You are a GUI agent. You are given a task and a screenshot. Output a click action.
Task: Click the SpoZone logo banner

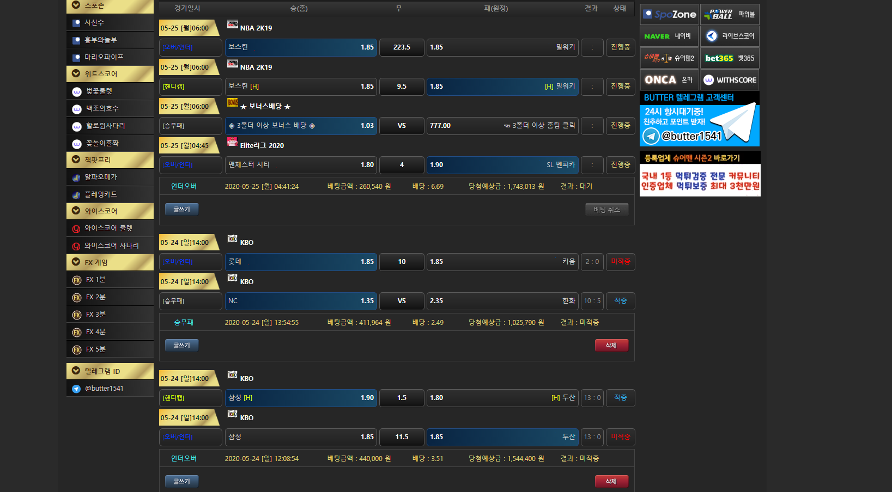click(669, 15)
